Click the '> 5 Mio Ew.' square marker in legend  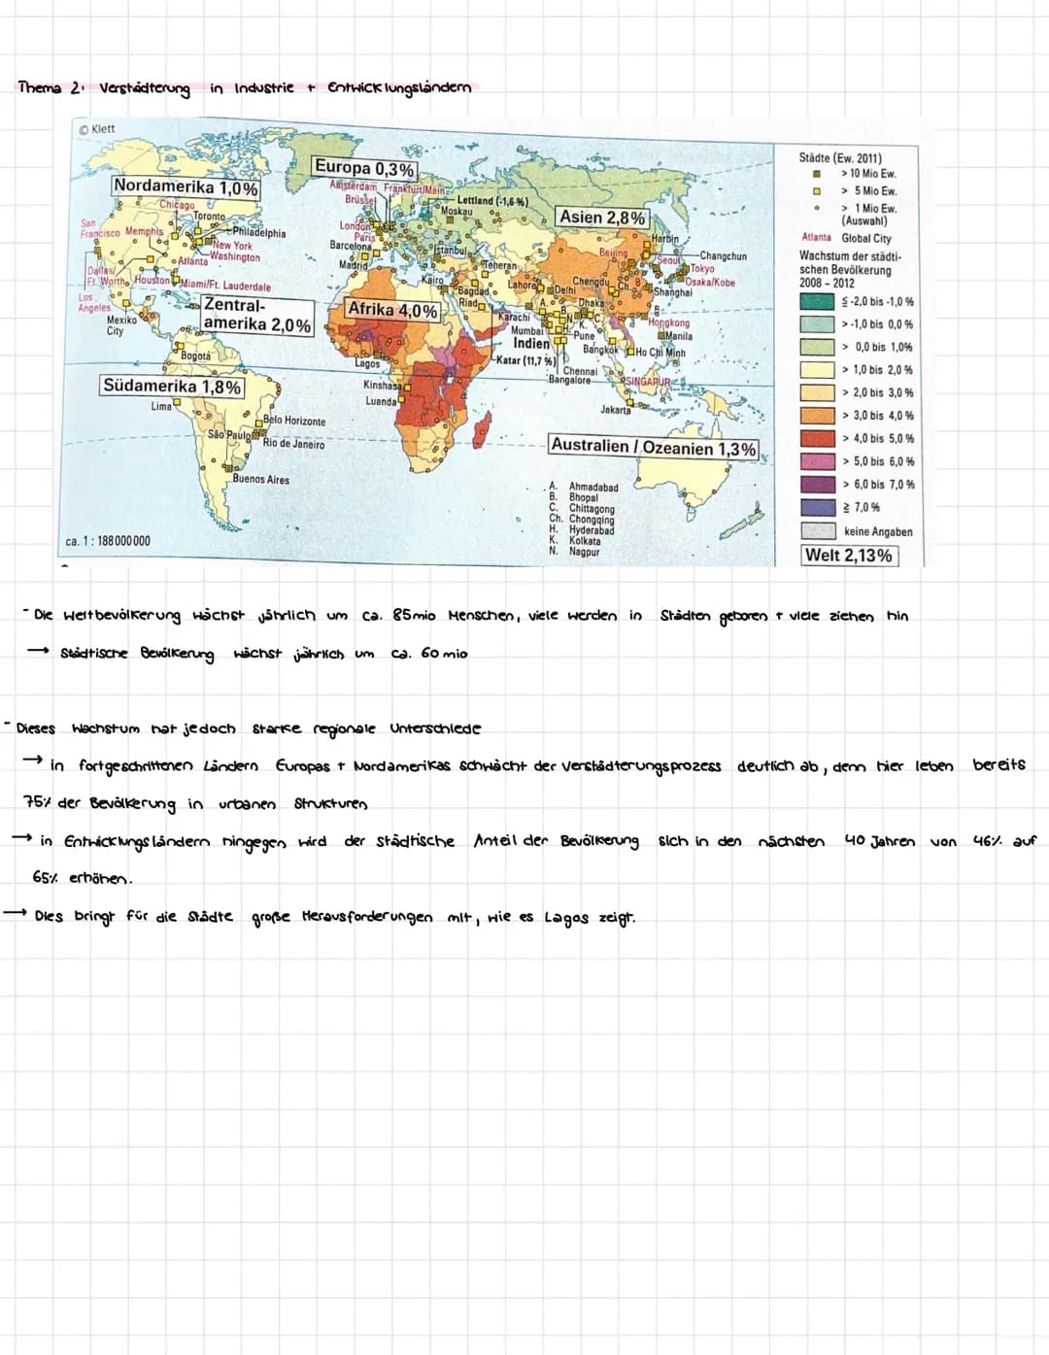[x=818, y=190]
